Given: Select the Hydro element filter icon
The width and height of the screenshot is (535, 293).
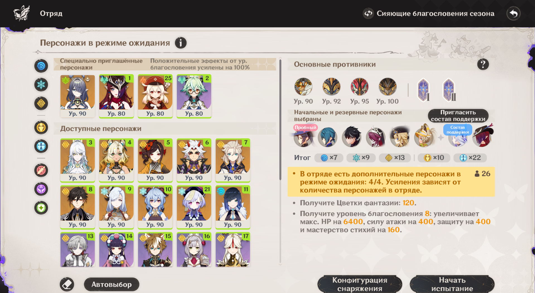Looking at the screenshot, I should (41, 66).
